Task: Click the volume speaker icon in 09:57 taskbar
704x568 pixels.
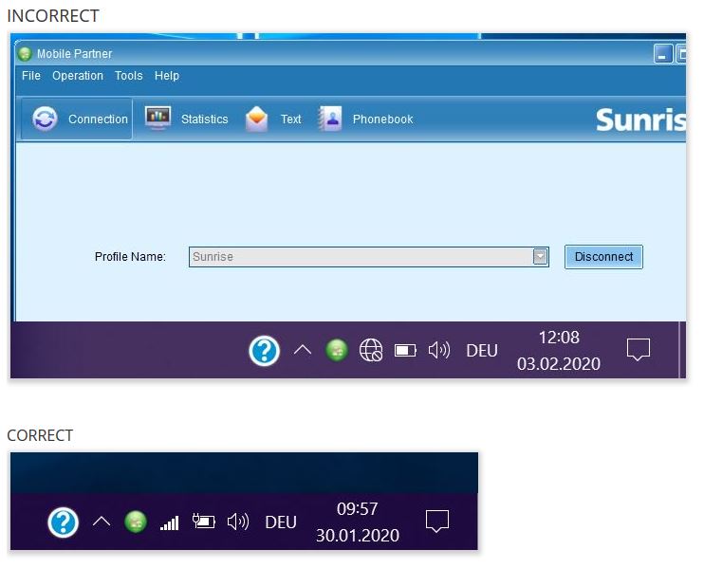Action: pos(238,522)
